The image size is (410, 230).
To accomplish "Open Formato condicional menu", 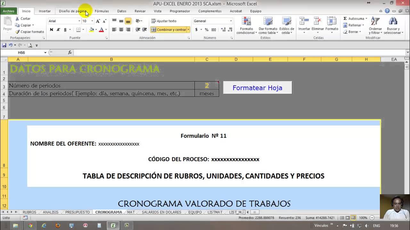I will [246, 26].
